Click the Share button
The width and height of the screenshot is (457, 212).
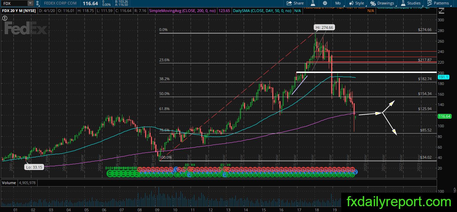coord(295,3)
